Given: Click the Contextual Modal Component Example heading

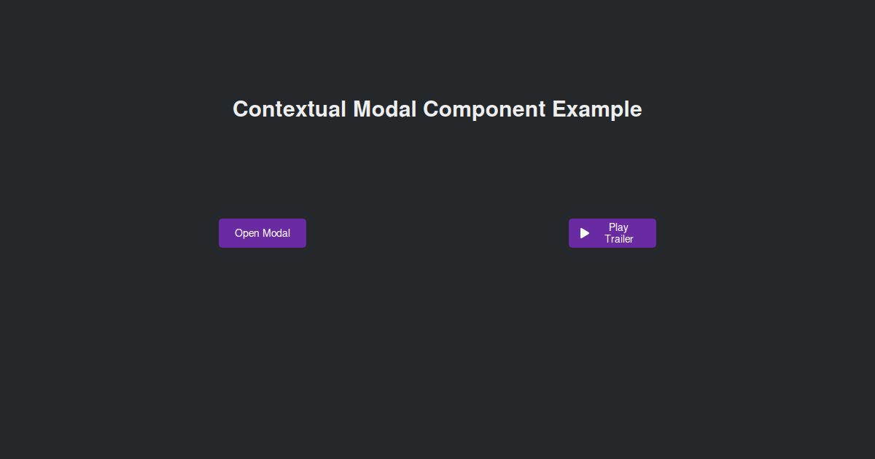Looking at the screenshot, I should tap(437, 109).
